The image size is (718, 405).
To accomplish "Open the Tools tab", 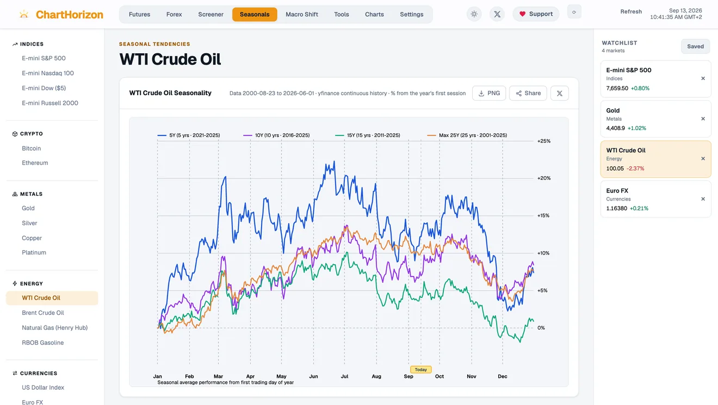I will tap(342, 14).
